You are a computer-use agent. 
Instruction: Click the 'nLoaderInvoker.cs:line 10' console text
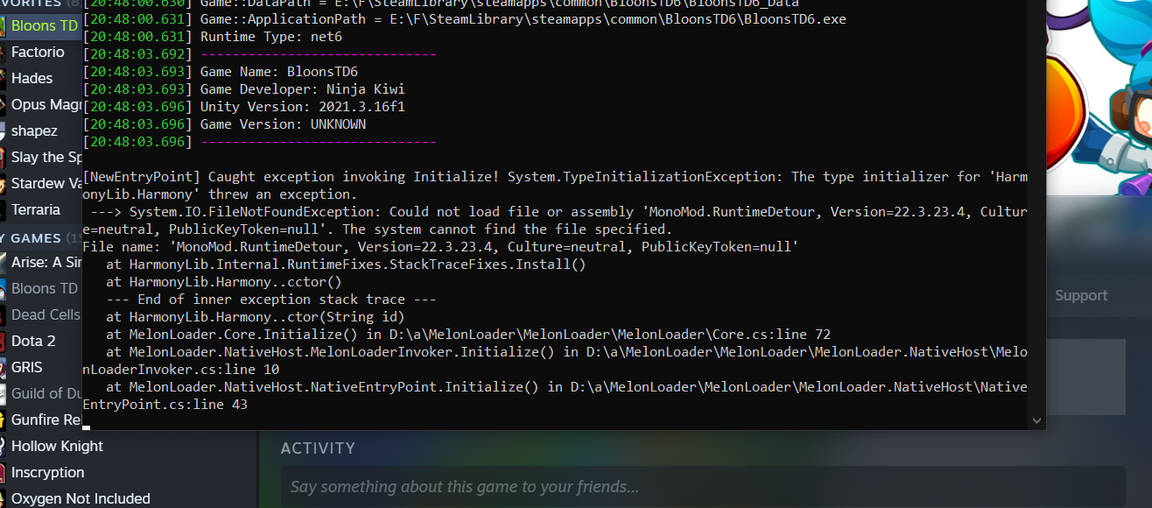[181, 370]
